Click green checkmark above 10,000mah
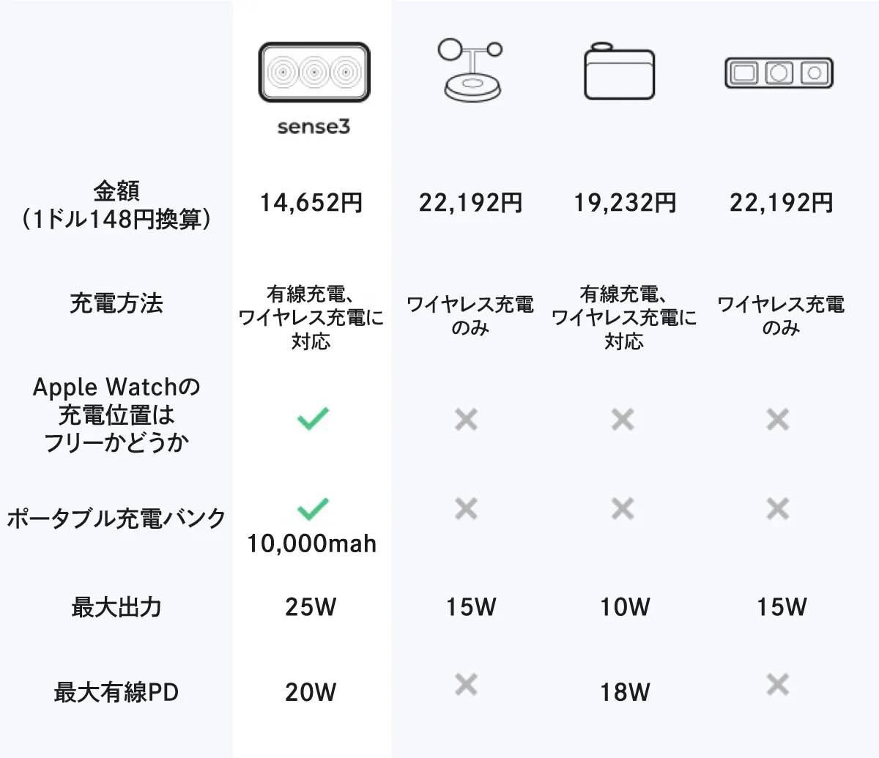 [313, 508]
